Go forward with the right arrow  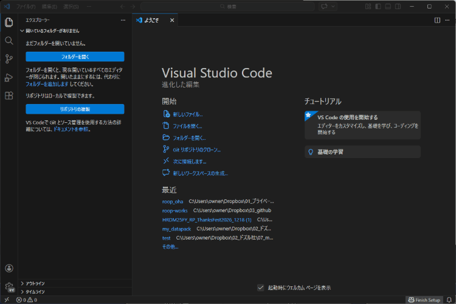click(133, 7)
